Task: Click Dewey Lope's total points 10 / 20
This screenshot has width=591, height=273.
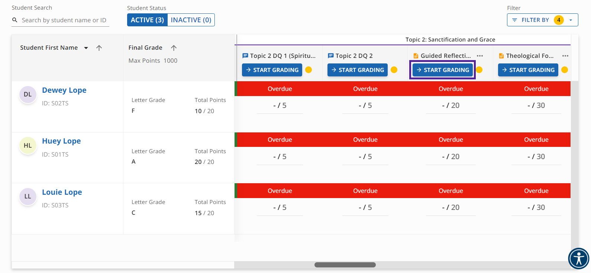Action: [204, 111]
